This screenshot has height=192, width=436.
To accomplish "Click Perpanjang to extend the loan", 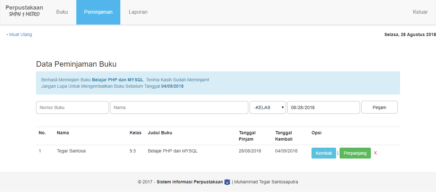I will (x=355, y=153).
